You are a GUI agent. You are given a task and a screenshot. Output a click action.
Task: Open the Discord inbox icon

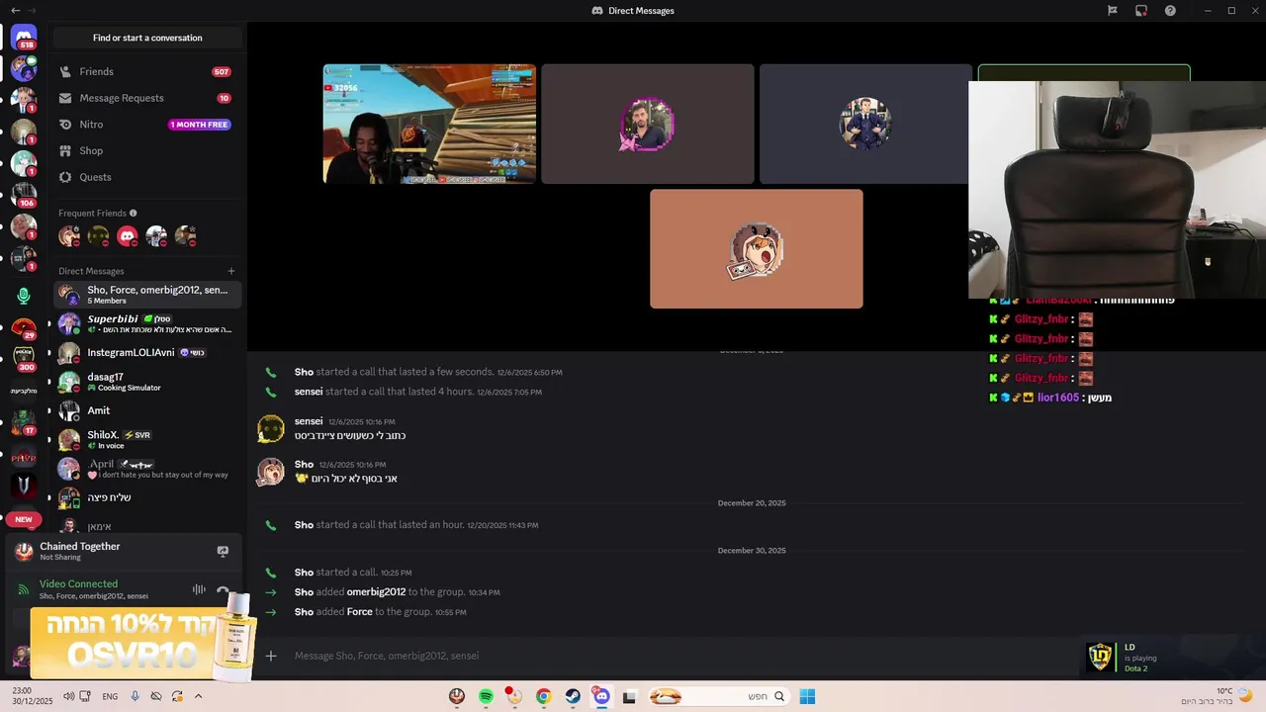click(x=1141, y=10)
